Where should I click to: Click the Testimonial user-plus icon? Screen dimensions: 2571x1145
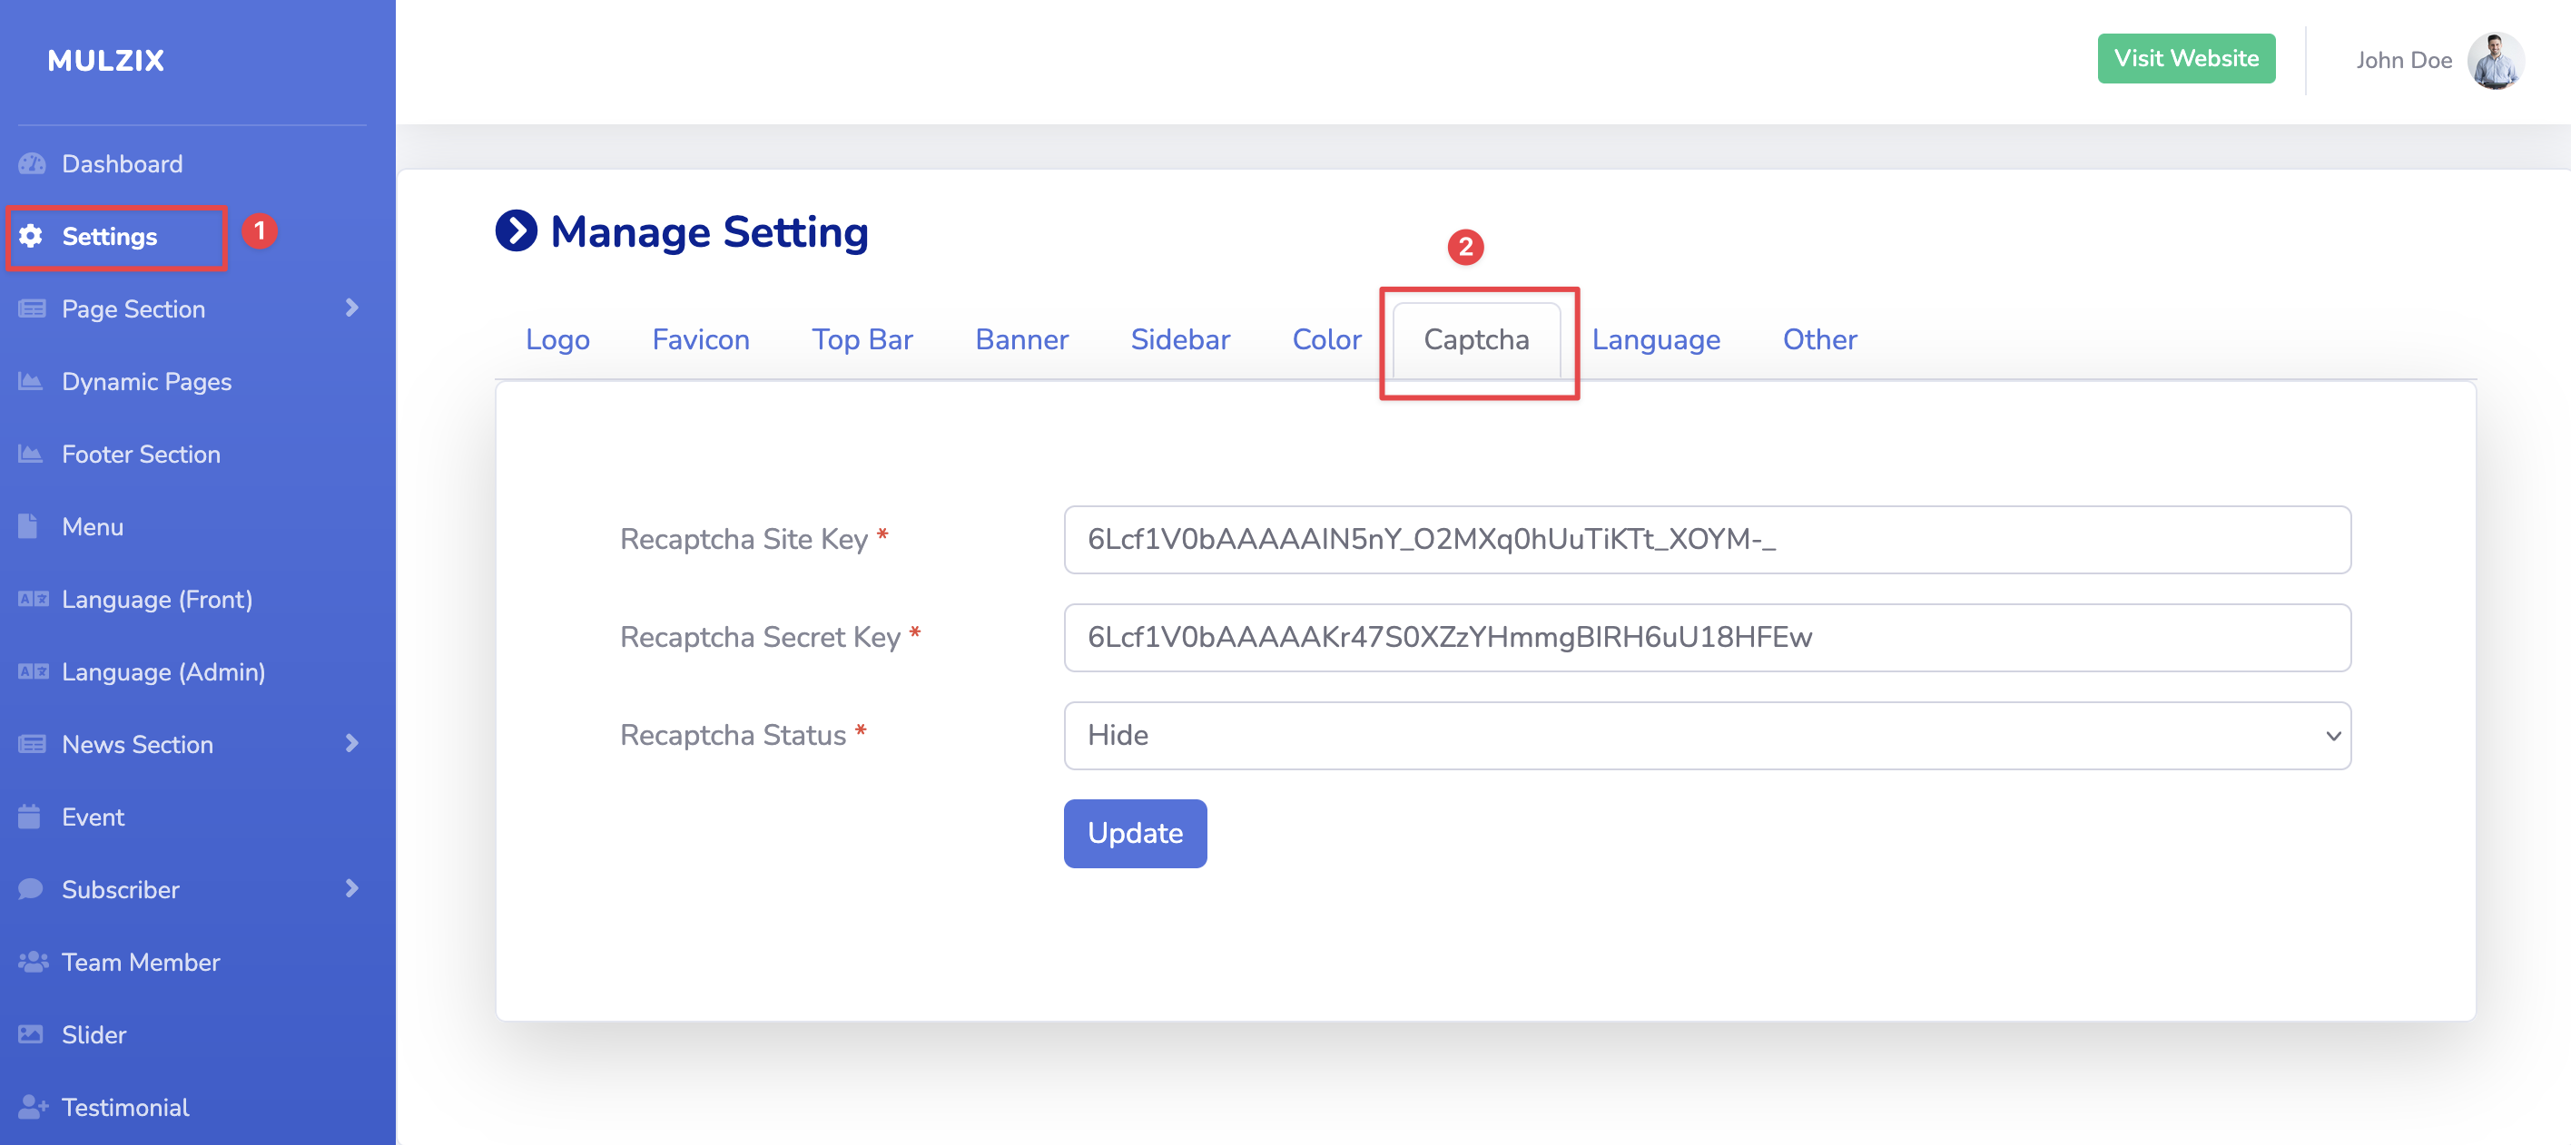(33, 1107)
